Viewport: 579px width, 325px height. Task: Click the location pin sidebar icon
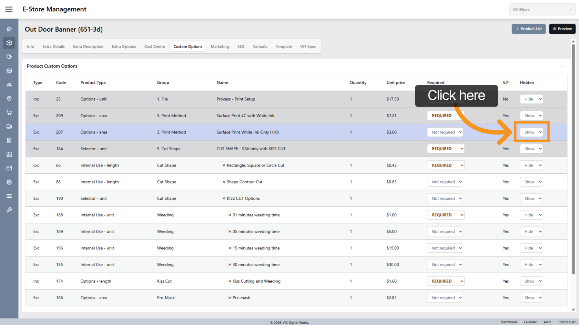[9, 99]
